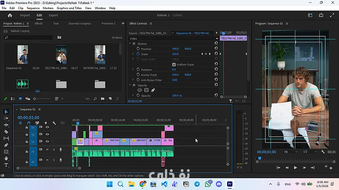Show hidden panel tabs overflow chevron
The image size is (339, 190).
point(123,24)
